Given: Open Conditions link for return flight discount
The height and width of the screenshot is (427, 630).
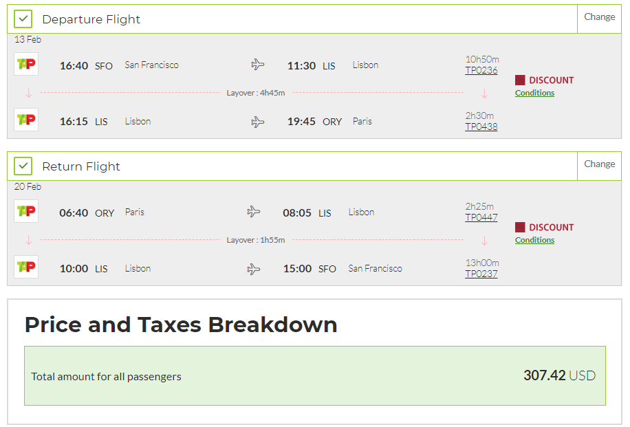Looking at the screenshot, I should [534, 240].
